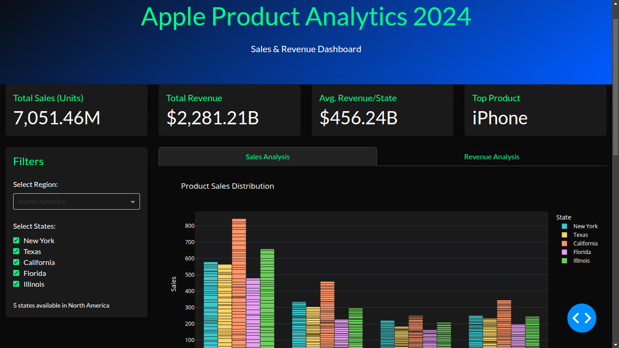Toggle California legend color swatch
This screenshot has height=348, width=619.
click(564, 243)
